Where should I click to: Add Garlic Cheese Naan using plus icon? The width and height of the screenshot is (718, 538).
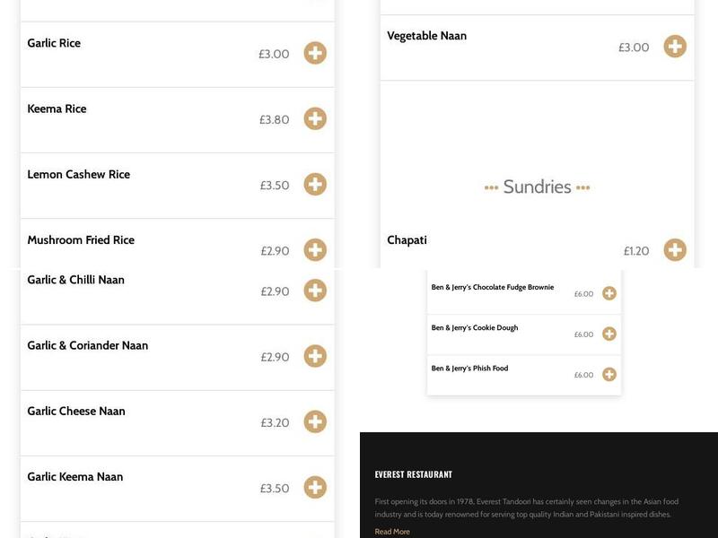[314, 422]
